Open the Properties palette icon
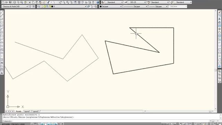The image size is (222, 125). pyautogui.click(x=76, y=2)
